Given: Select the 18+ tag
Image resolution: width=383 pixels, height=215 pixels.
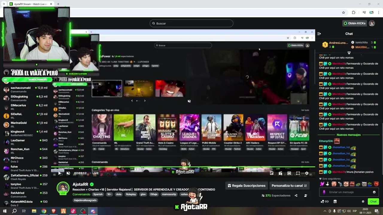Looking at the screenshot, I should tap(109, 194).
